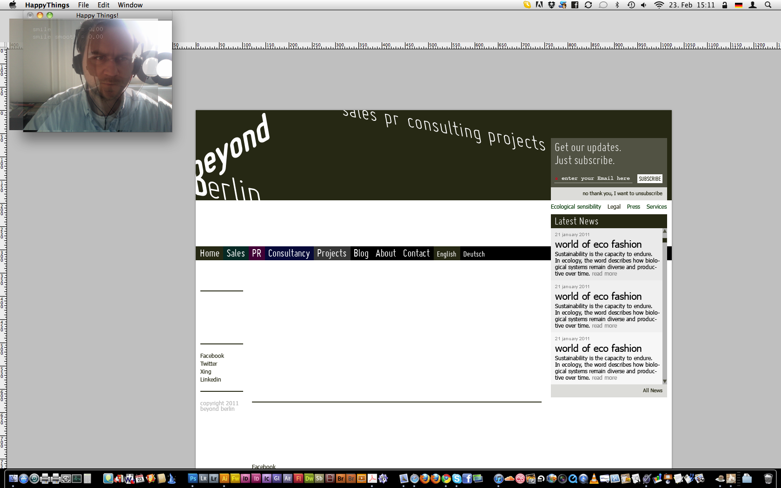
Task: Open the German flag input source menu
Action: [x=739, y=5]
